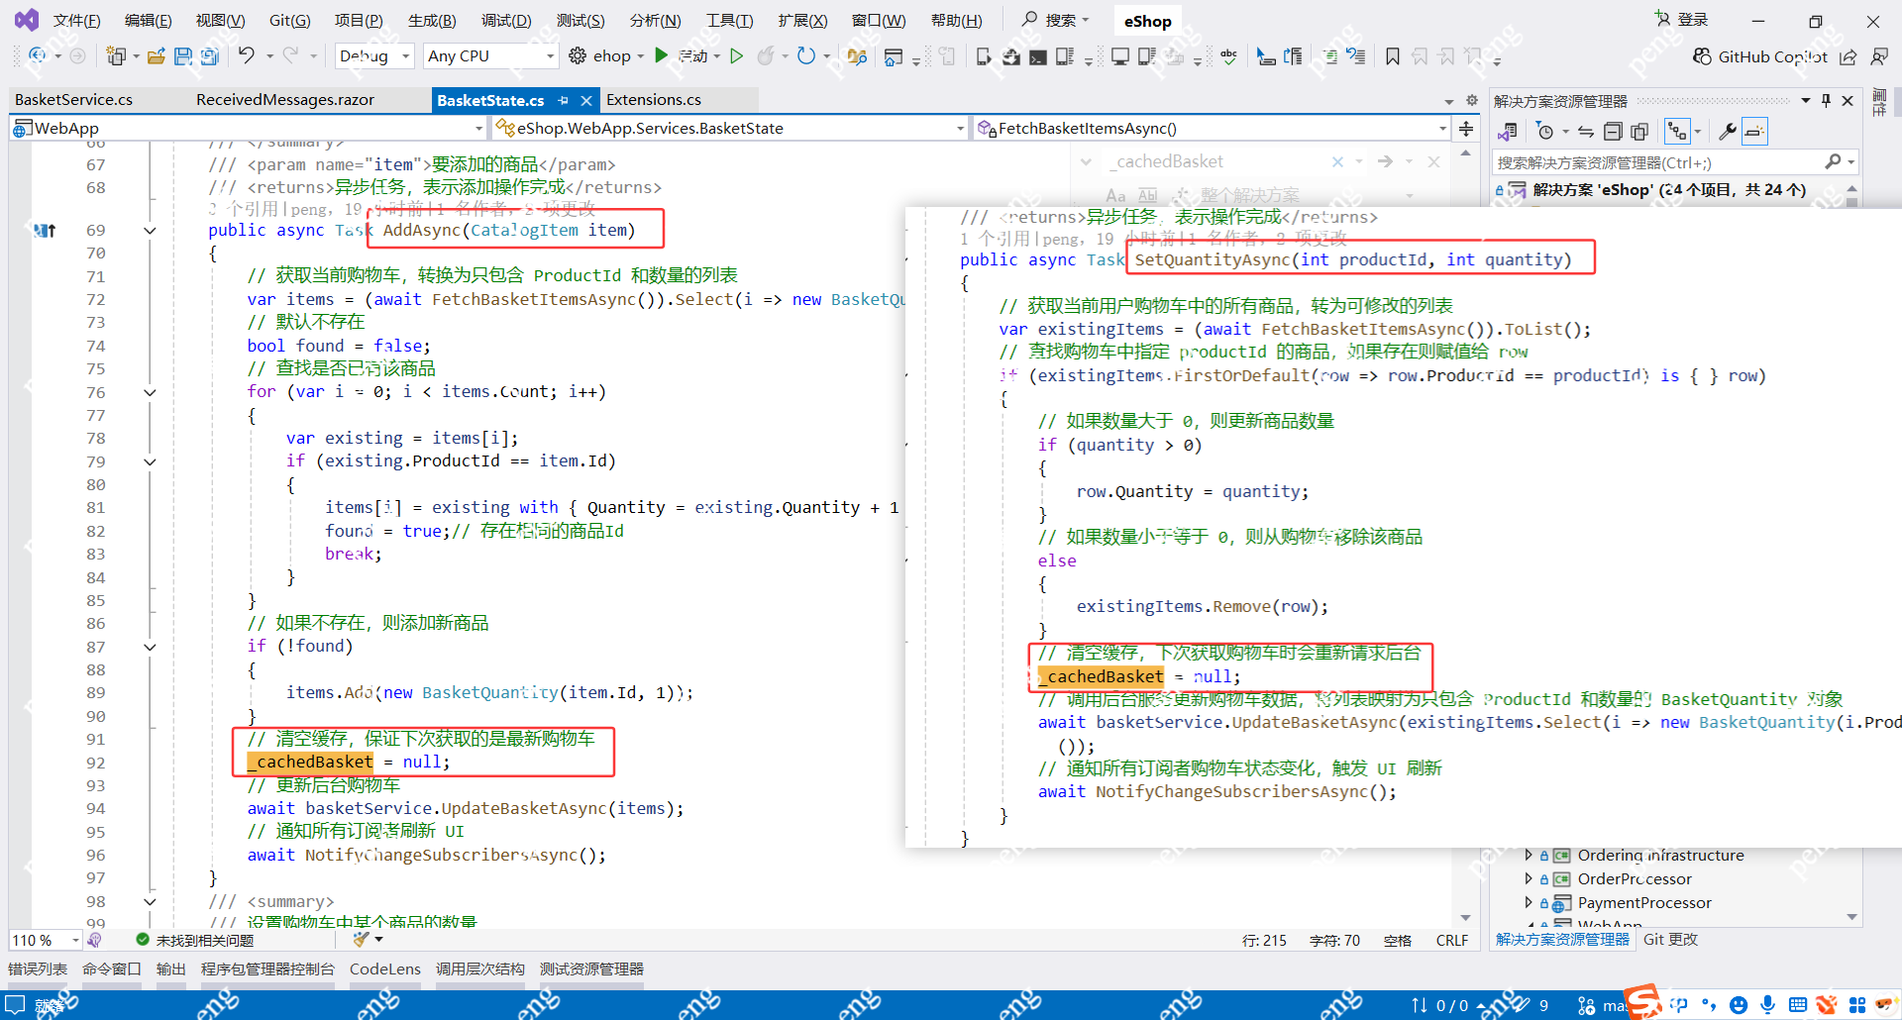Open the 调试(D) menu

[x=505, y=21]
